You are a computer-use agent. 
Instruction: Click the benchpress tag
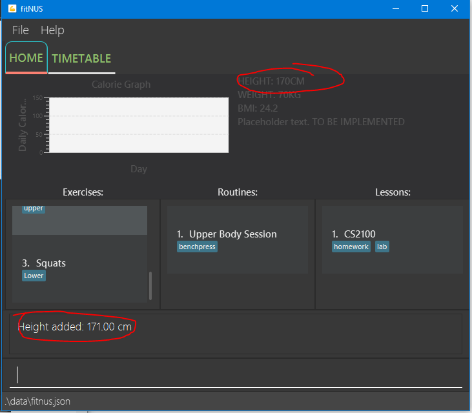pyautogui.click(x=197, y=247)
